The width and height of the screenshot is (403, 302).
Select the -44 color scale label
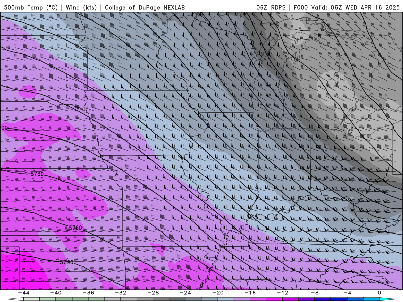24,293
